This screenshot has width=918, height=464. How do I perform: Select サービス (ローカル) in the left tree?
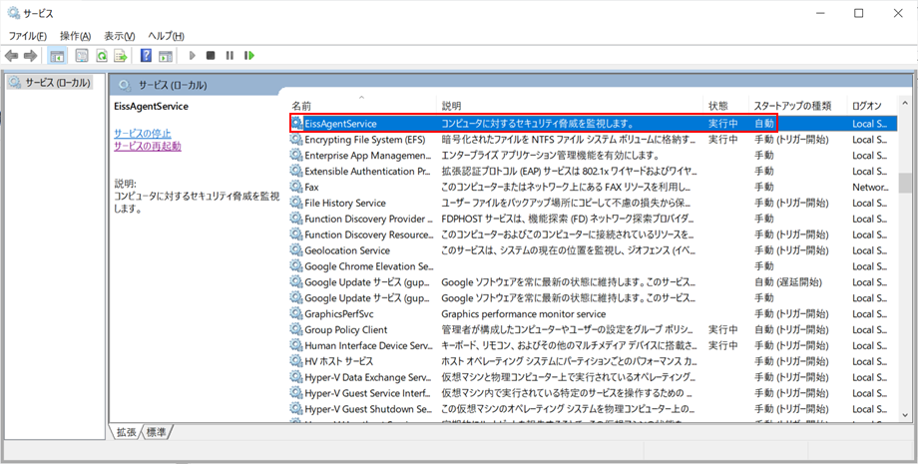[51, 83]
